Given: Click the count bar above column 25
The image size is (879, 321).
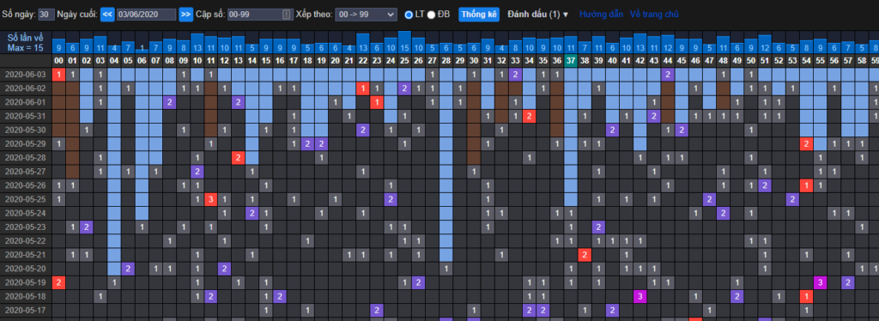Looking at the screenshot, I should click(405, 43).
